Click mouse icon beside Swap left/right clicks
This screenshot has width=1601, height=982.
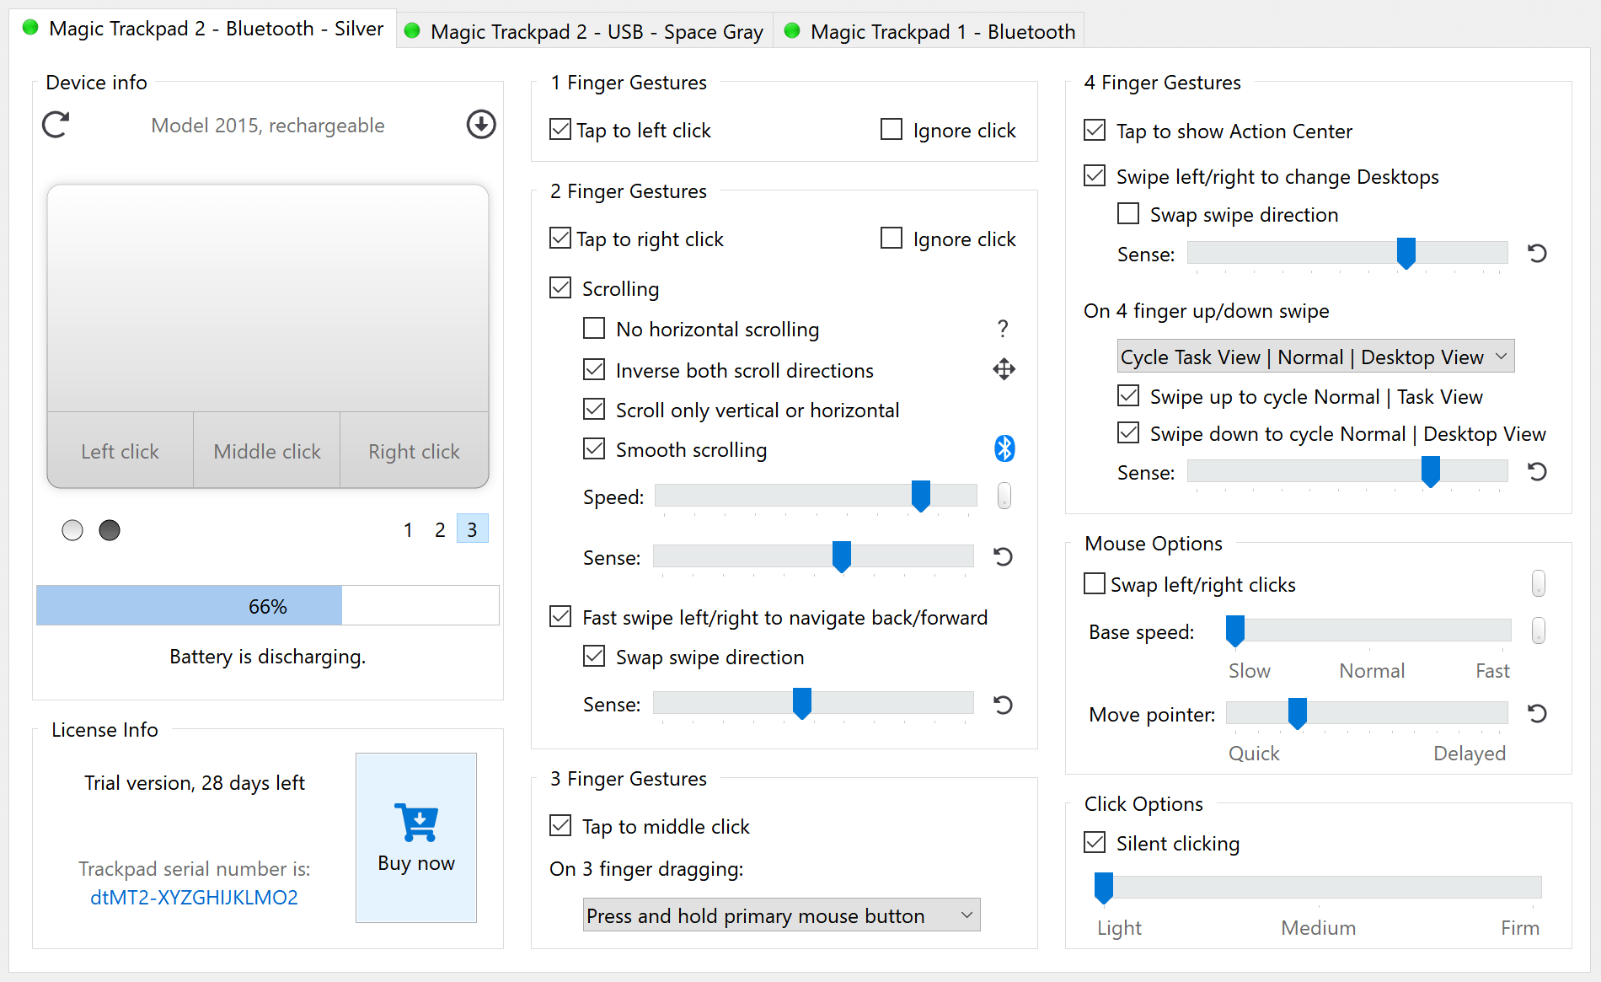[x=1539, y=583]
